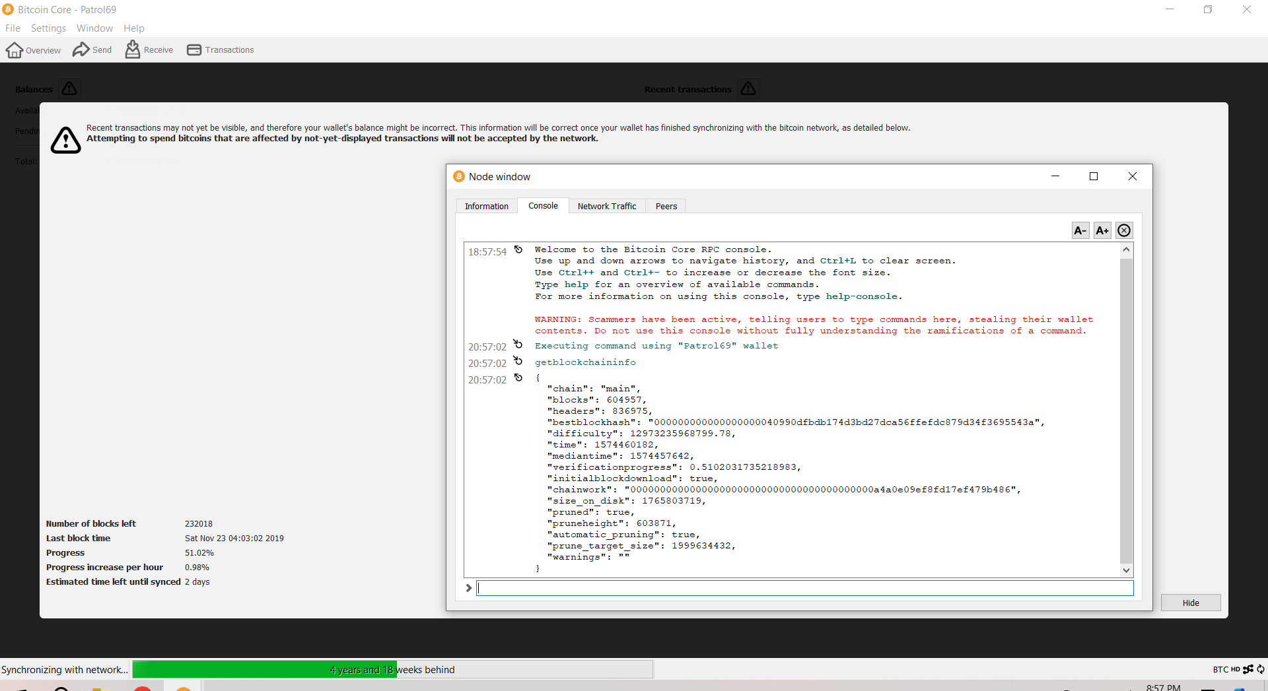Image resolution: width=1268 pixels, height=691 pixels.
Task: Decrease console font size with A-
Action: point(1080,230)
